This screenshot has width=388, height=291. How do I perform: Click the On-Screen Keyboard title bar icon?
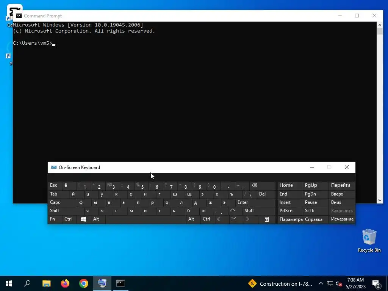click(x=54, y=167)
